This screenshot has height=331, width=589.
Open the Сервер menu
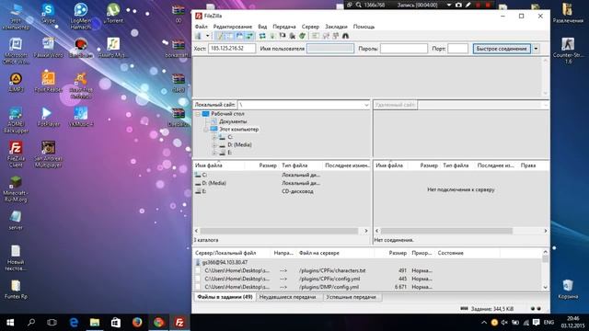(x=310, y=27)
